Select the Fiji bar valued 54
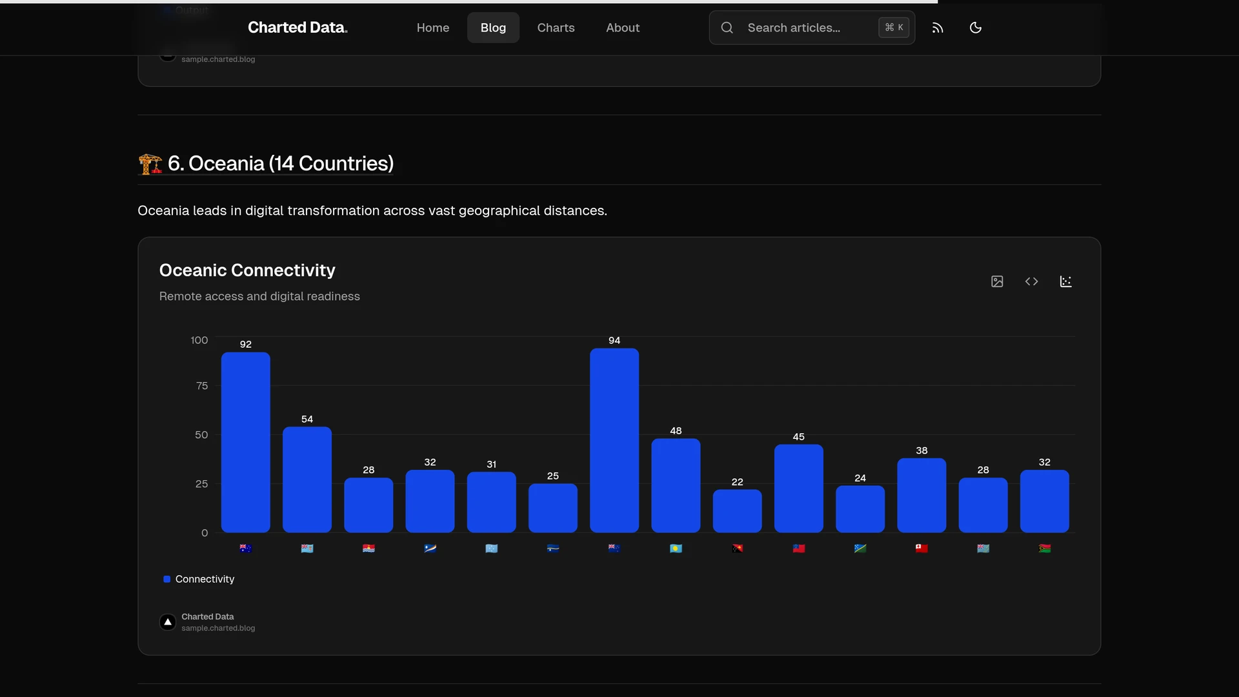Screen dimensions: 1239x697 307,480
